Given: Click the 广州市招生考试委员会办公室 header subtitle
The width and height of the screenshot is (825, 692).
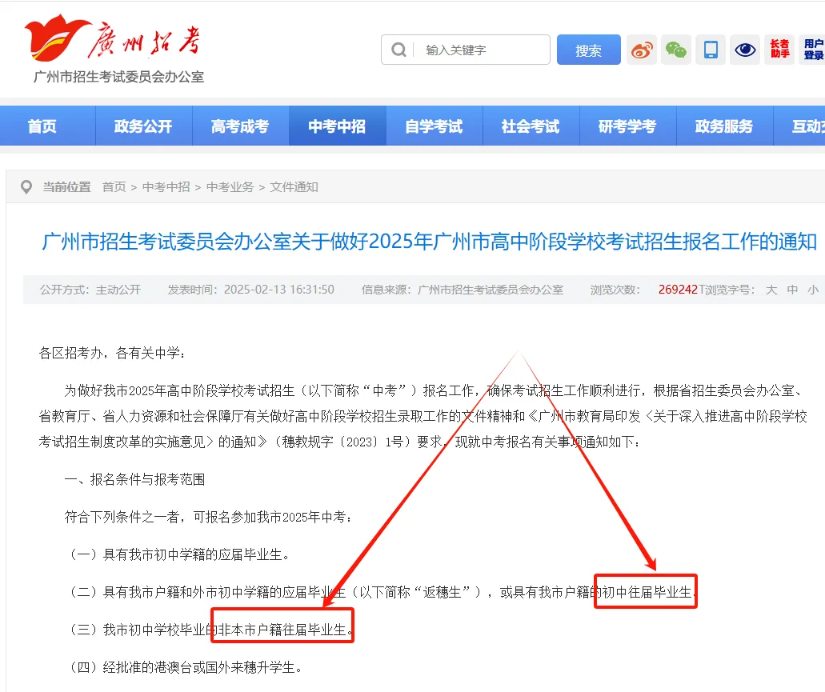Looking at the screenshot, I should point(118,77).
